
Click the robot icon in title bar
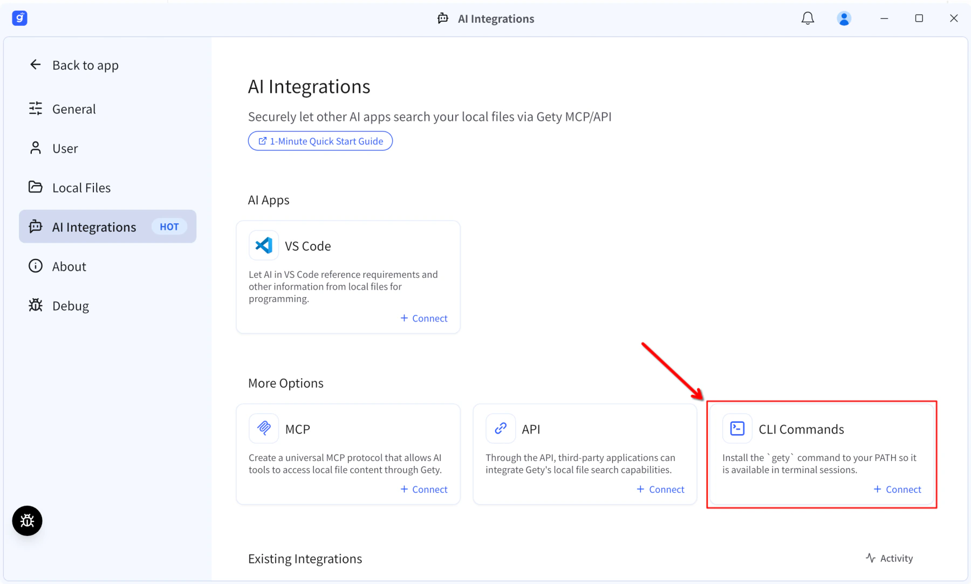(x=443, y=18)
